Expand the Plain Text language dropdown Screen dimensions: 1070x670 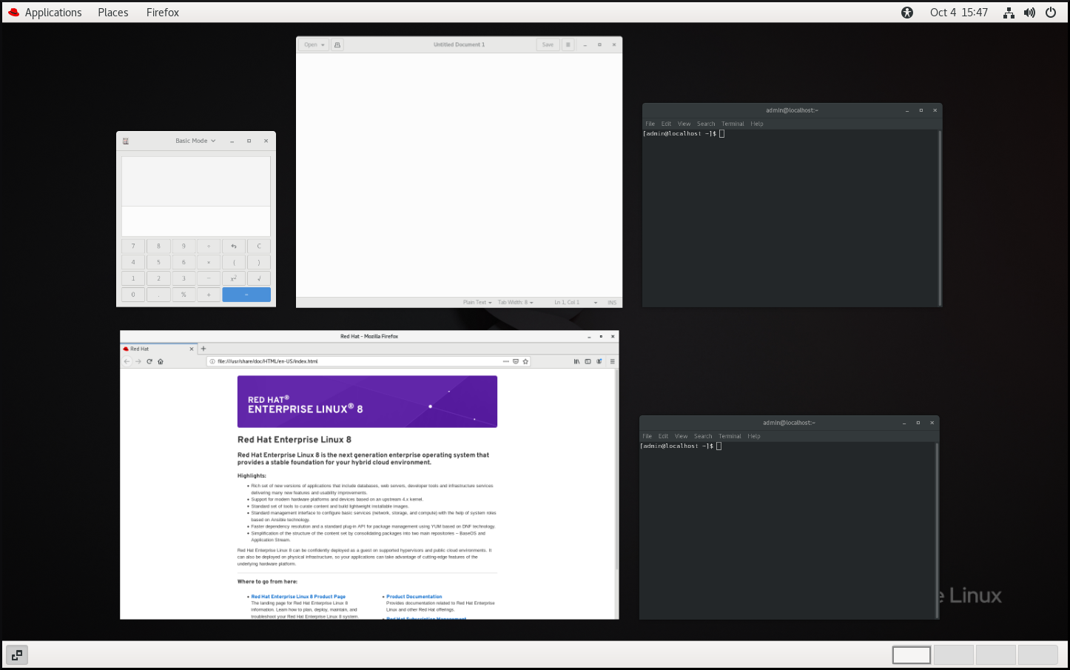tap(477, 303)
